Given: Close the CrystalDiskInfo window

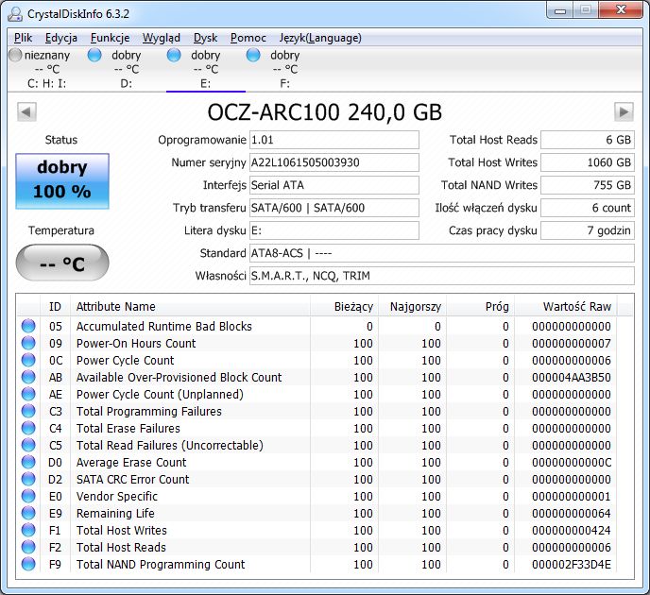Looking at the screenshot, I should pyautogui.click(x=621, y=10).
